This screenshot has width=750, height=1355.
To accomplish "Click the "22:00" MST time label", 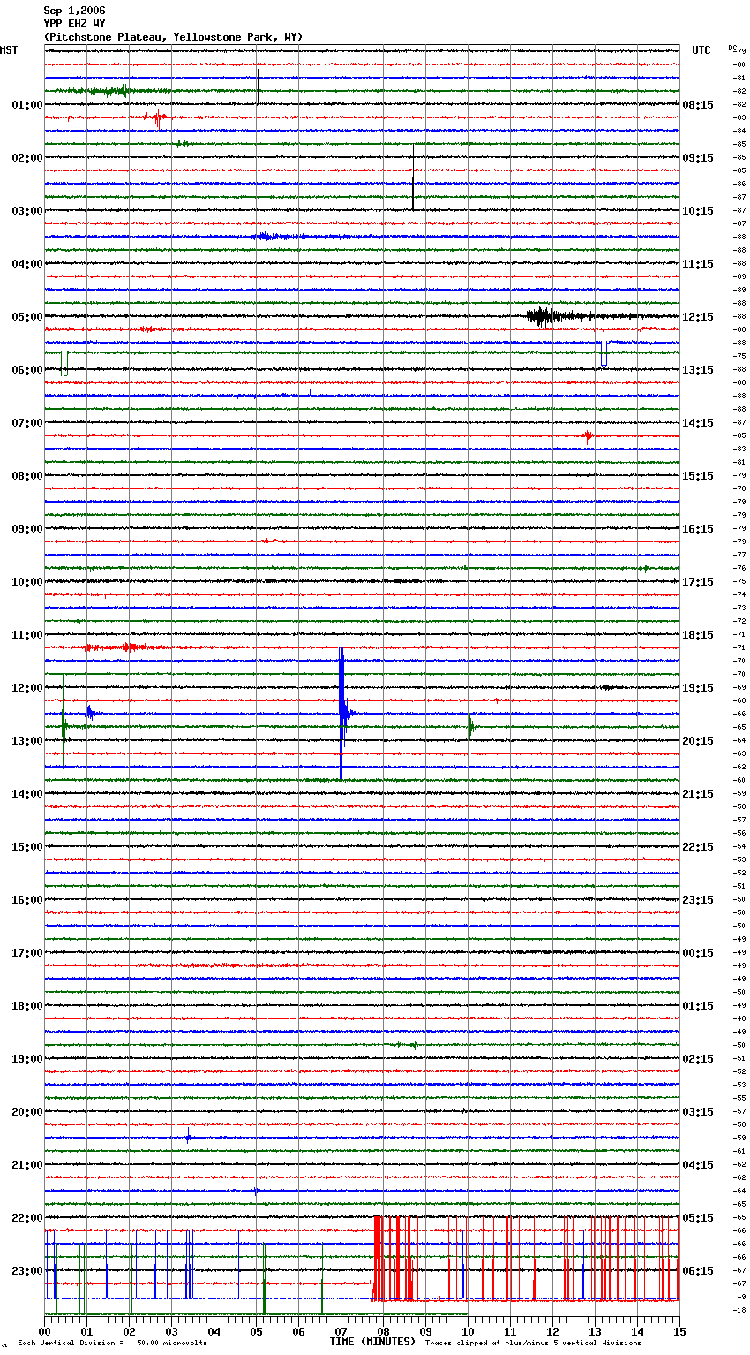I will click(27, 1218).
